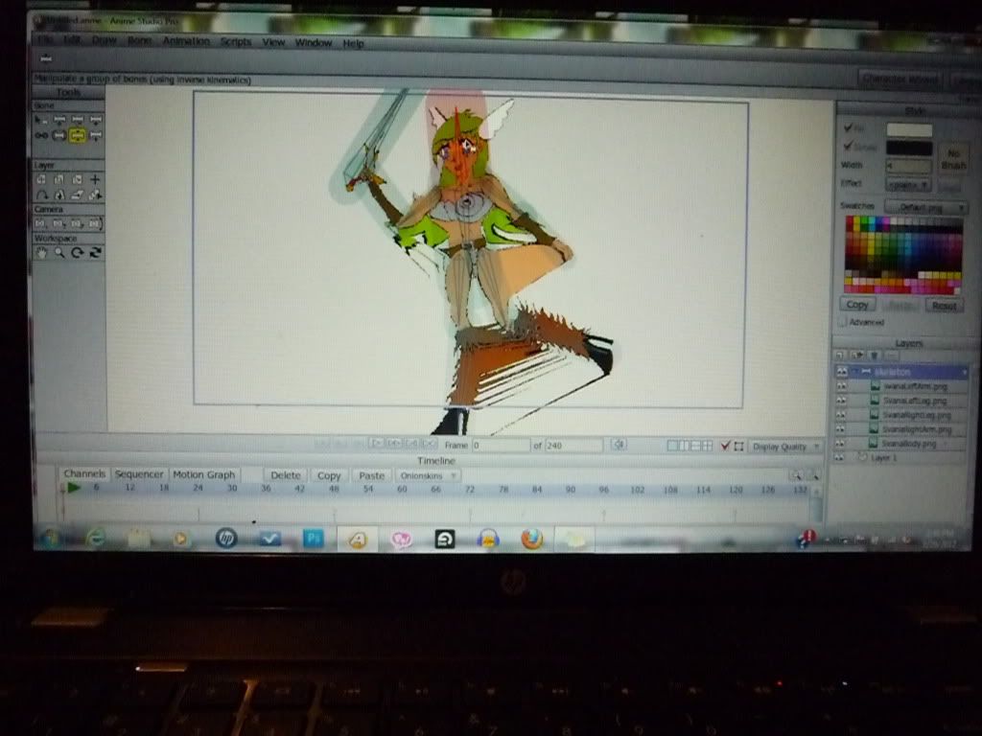Click the Frame number input field
The height and width of the screenshot is (736, 982).
click(500, 445)
